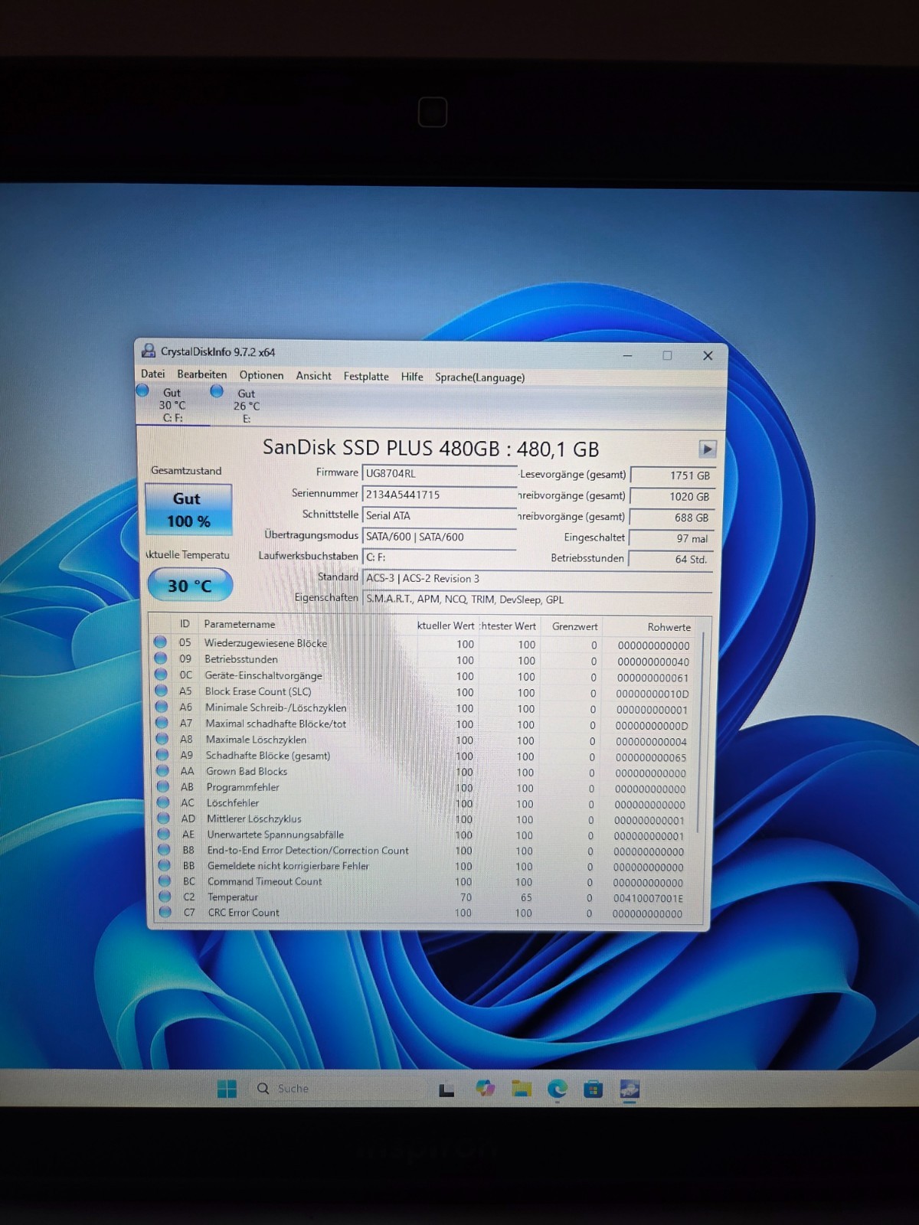Click the next disk arrow button
The width and height of the screenshot is (919, 1225).
708,449
